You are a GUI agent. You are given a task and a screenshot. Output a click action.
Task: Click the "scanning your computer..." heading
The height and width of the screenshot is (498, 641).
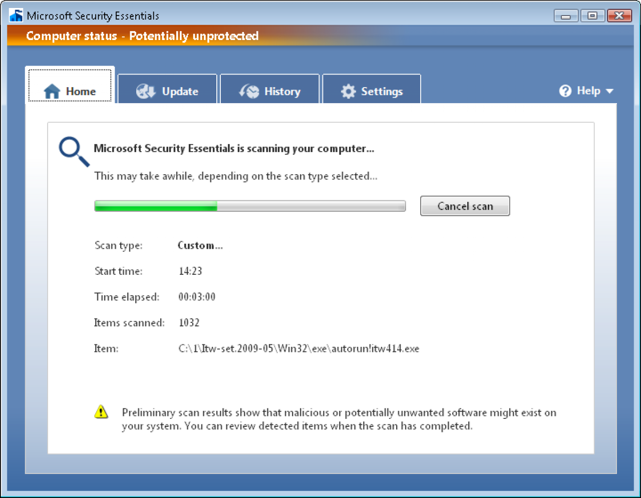point(234,148)
